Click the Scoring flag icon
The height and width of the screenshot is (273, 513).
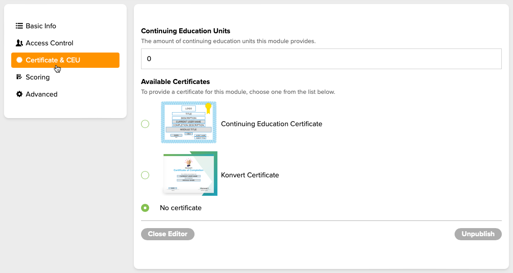click(x=18, y=77)
